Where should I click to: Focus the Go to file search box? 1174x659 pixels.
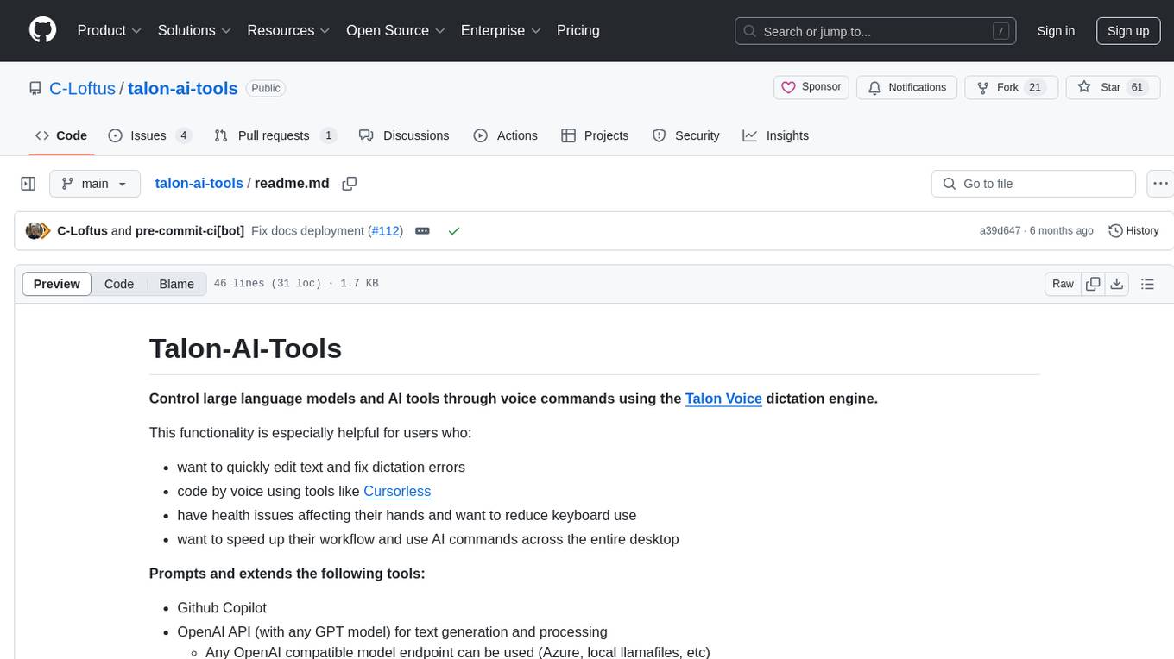click(1033, 184)
